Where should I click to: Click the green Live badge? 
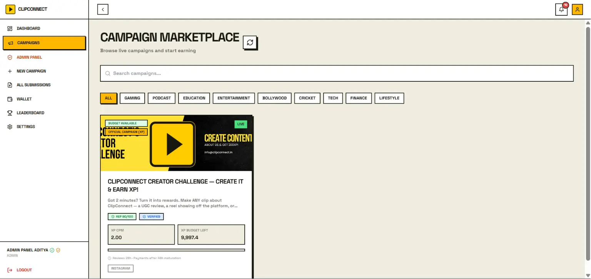click(241, 124)
